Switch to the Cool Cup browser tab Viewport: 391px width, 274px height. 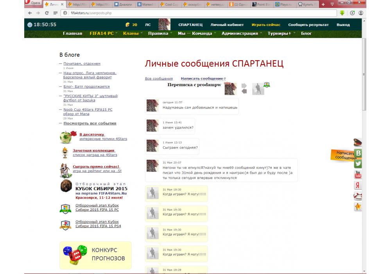click(x=170, y=4)
